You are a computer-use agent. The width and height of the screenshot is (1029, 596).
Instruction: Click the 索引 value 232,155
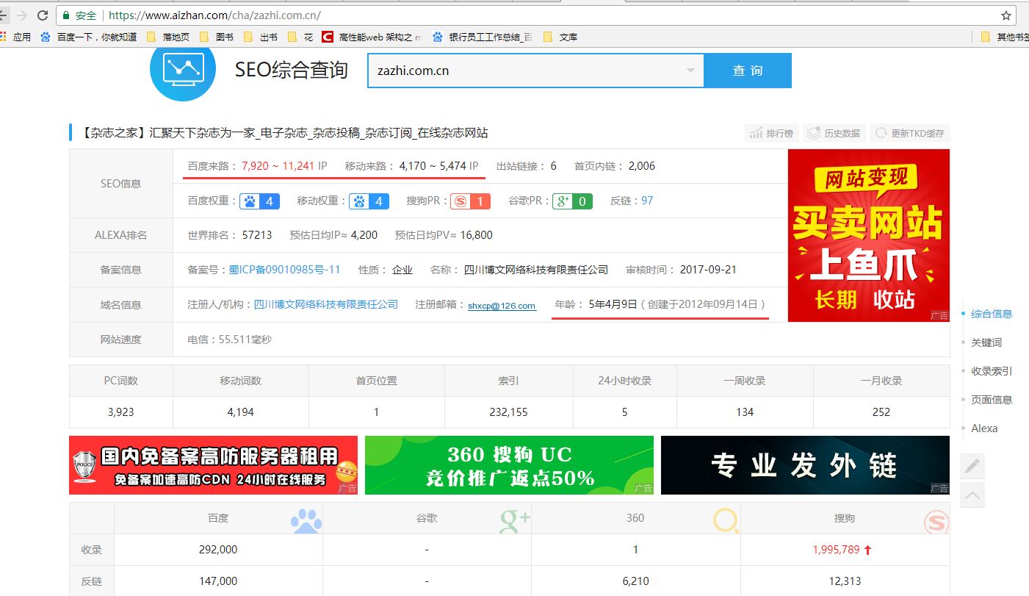pyautogui.click(x=508, y=412)
